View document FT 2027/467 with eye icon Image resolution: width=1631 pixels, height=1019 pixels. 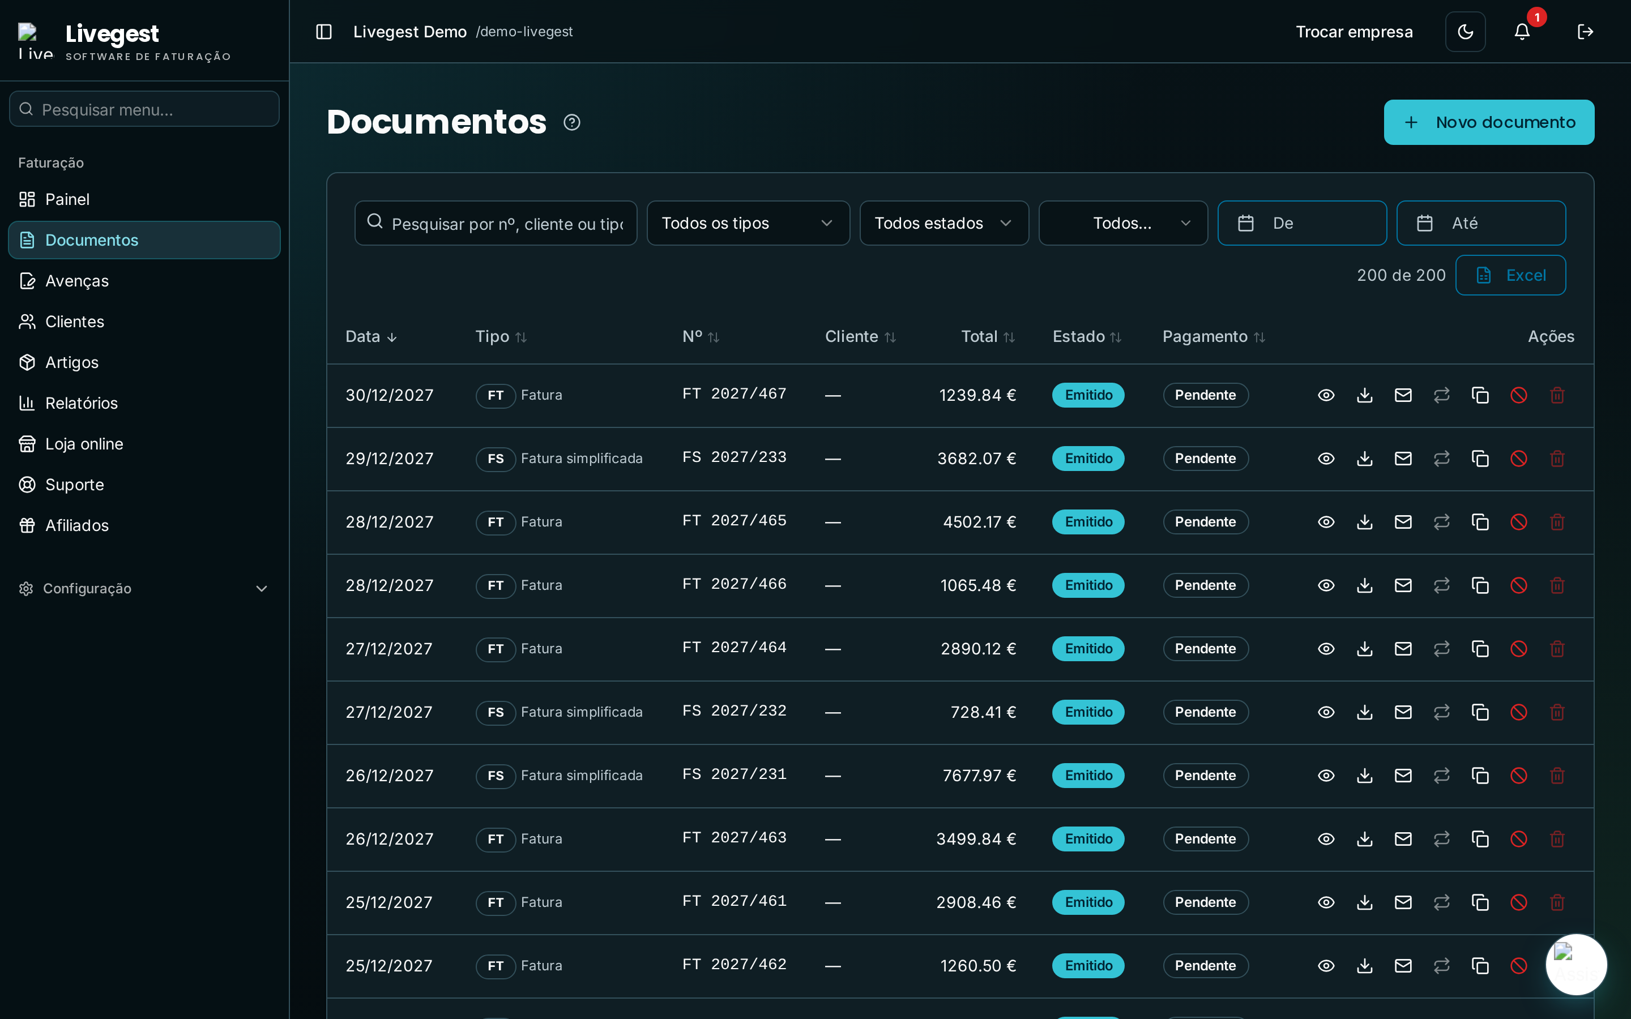pos(1326,395)
